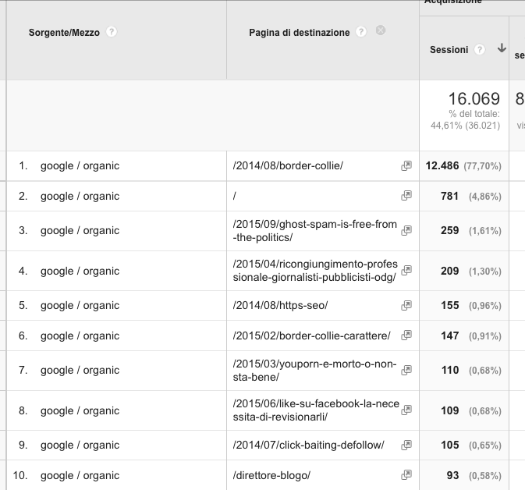
Task: Click sessions value 109
Action: pos(450,410)
